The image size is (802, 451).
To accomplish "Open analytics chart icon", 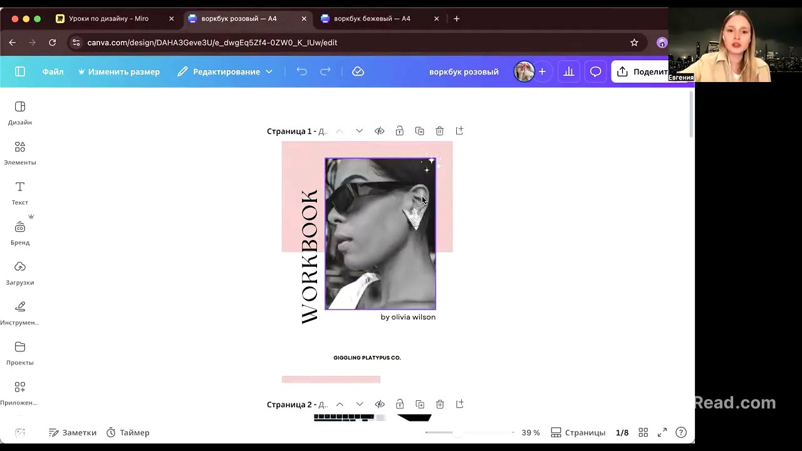I will coord(569,72).
